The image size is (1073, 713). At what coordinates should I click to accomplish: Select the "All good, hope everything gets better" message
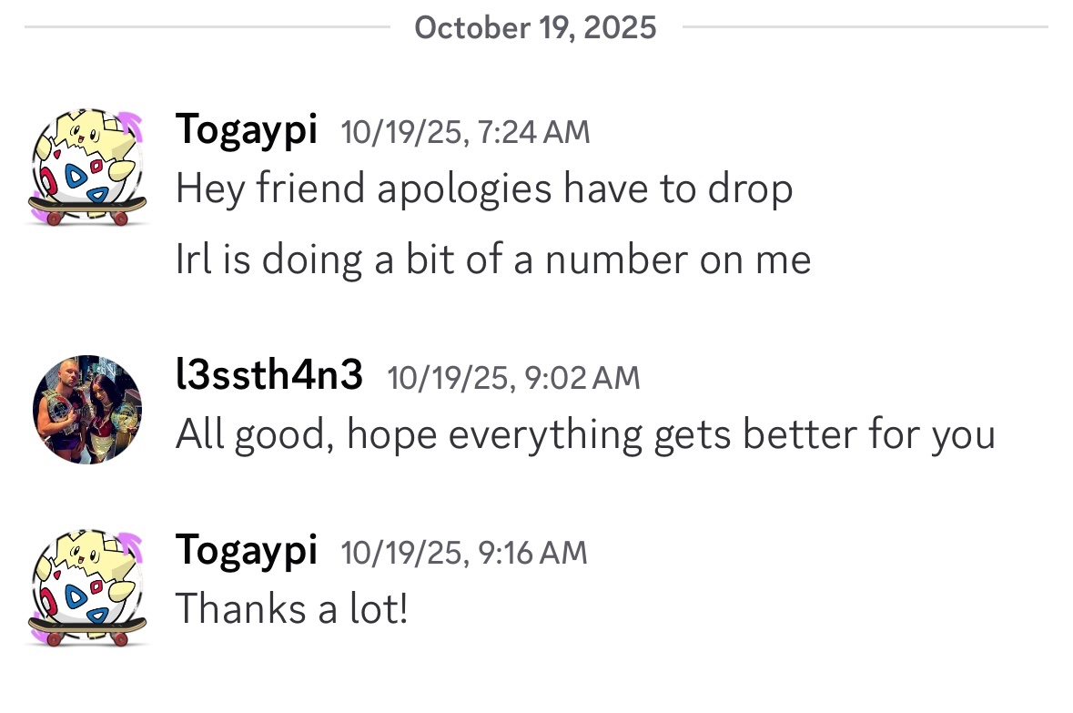coord(585,434)
